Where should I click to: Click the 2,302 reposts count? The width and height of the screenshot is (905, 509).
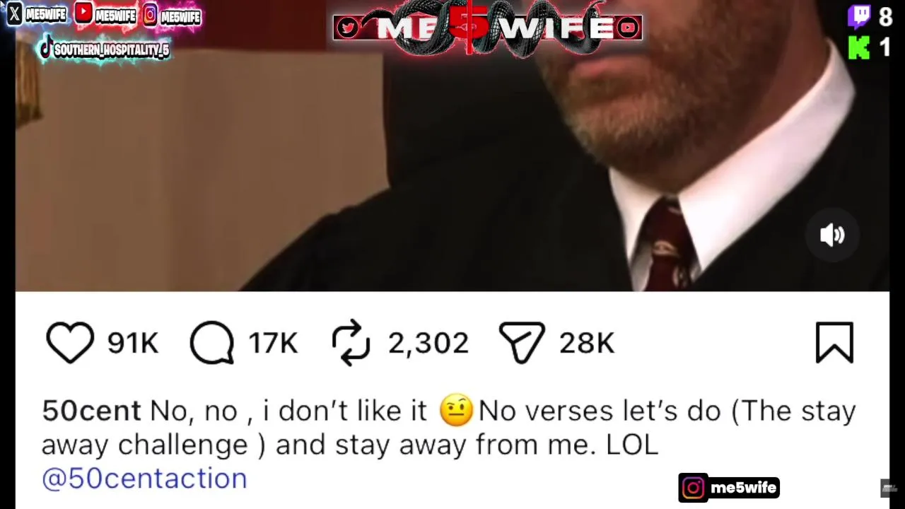tap(428, 344)
